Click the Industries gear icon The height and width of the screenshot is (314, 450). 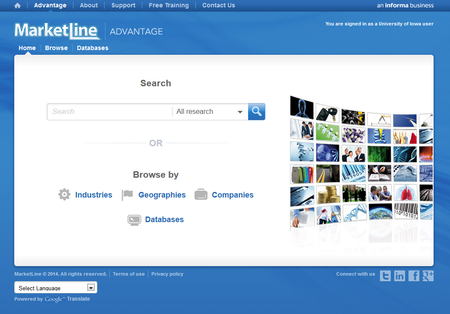pos(64,195)
